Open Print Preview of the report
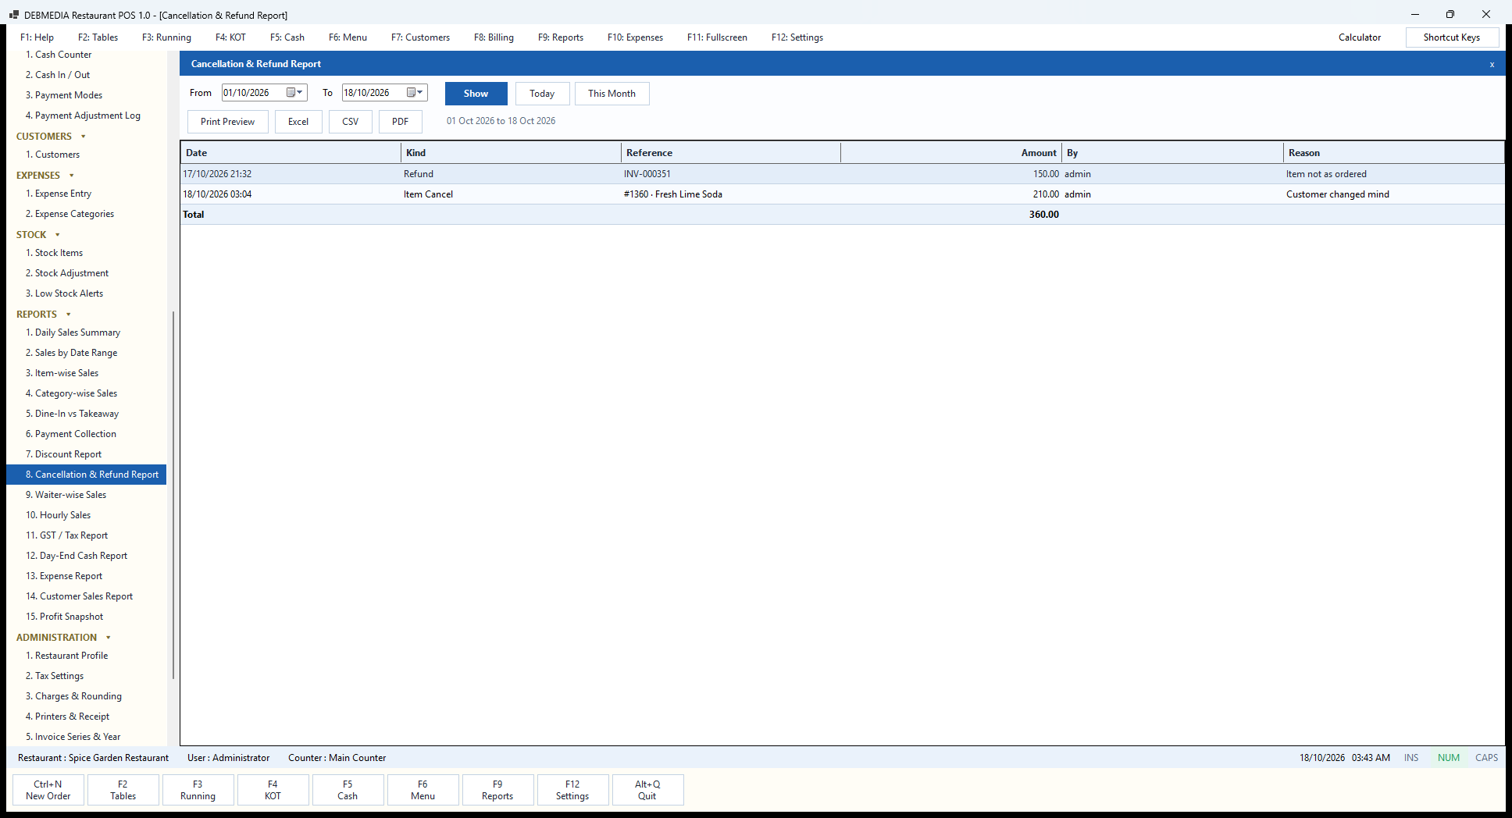Image resolution: width=1512 pixels, height=818 pixels. point(227,122)
